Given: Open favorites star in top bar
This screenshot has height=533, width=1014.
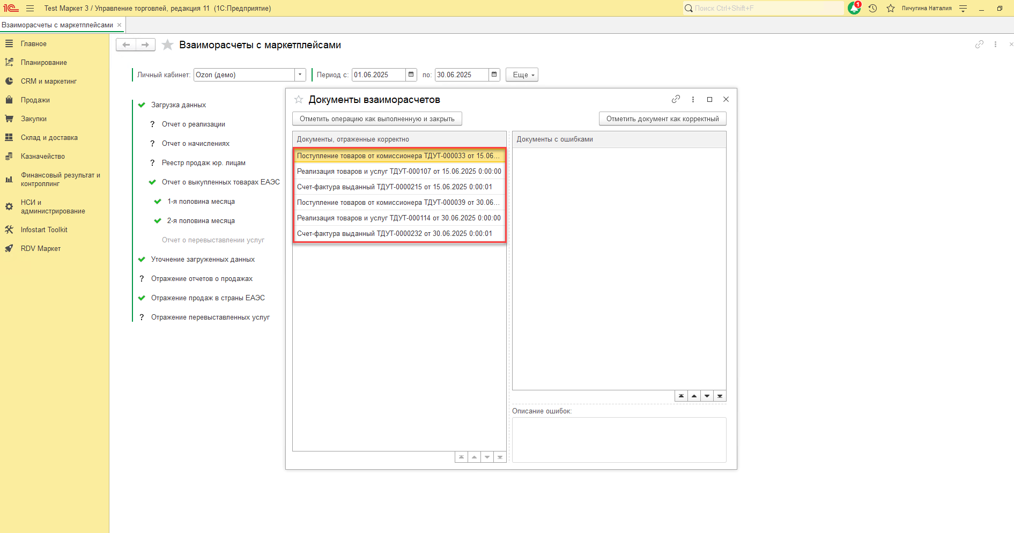Looking at the screenshot, I should pyautogui.click(x=891, y=9).
